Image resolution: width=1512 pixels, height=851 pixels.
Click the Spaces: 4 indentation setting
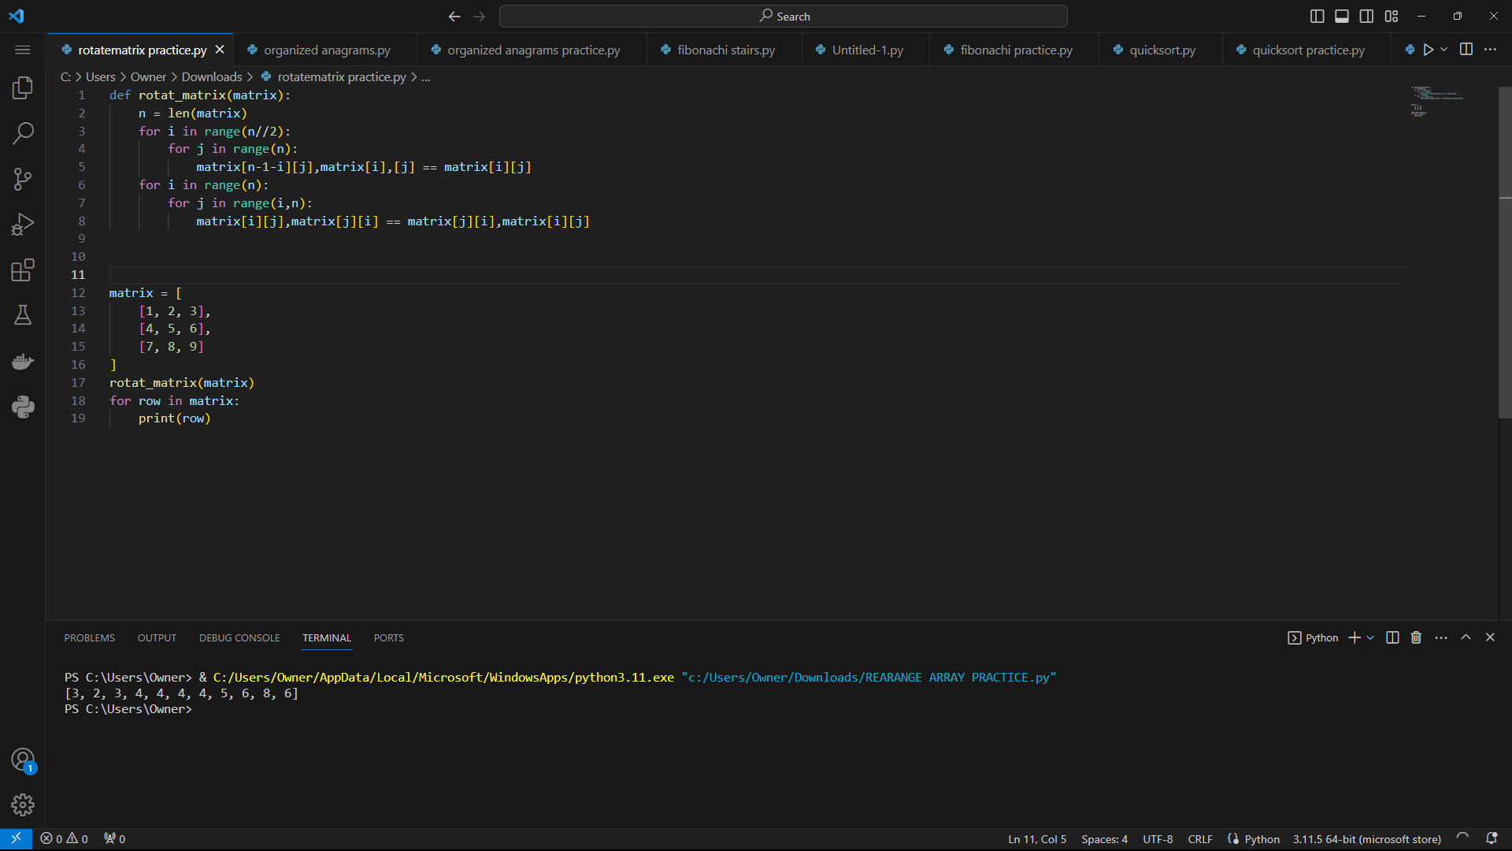[x=1104, y=839]
